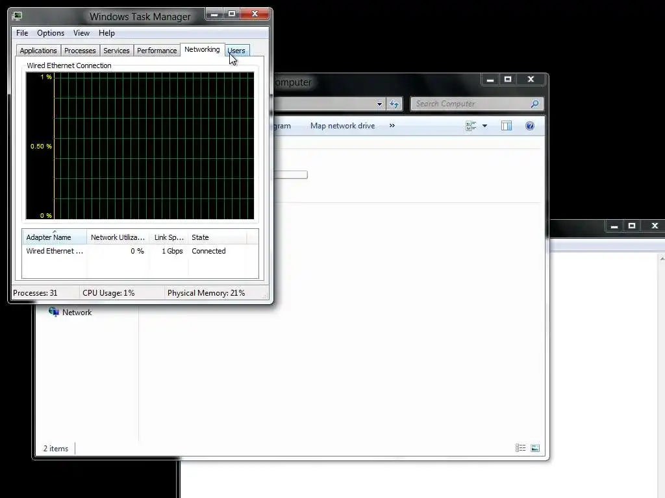Open the Options menu in Task Manager
665x498 pixels.
[51, 33]
